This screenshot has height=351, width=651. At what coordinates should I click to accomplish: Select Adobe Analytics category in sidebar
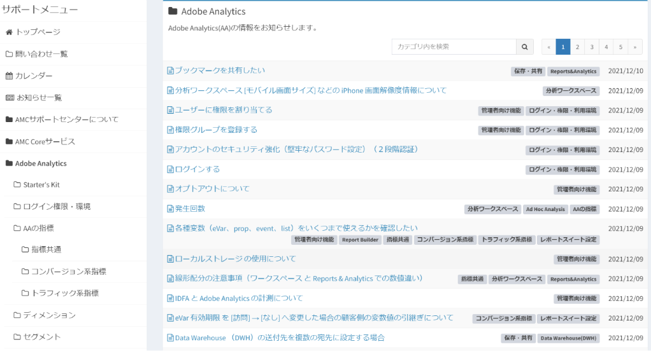(41, 163)
